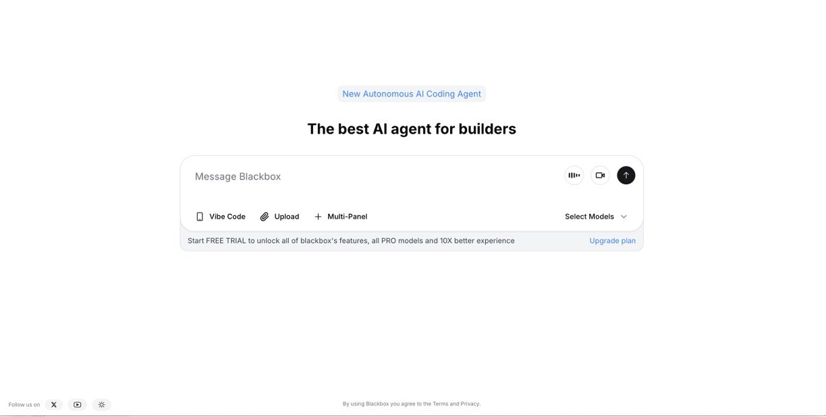
Task: Toggle light/dark theme with sun icon
Action: point(101,405)
